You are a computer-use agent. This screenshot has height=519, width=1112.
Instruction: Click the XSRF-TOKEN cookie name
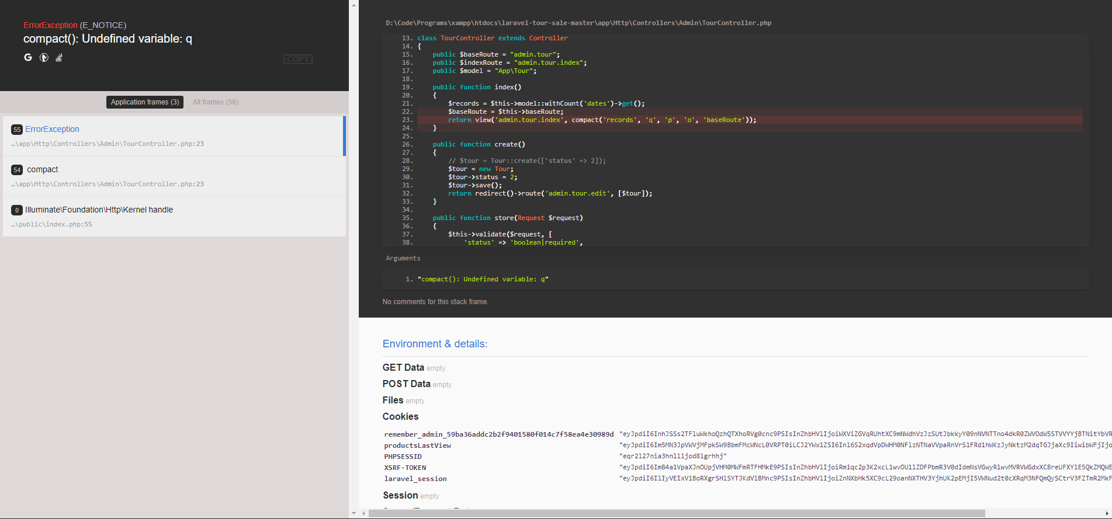405,468
